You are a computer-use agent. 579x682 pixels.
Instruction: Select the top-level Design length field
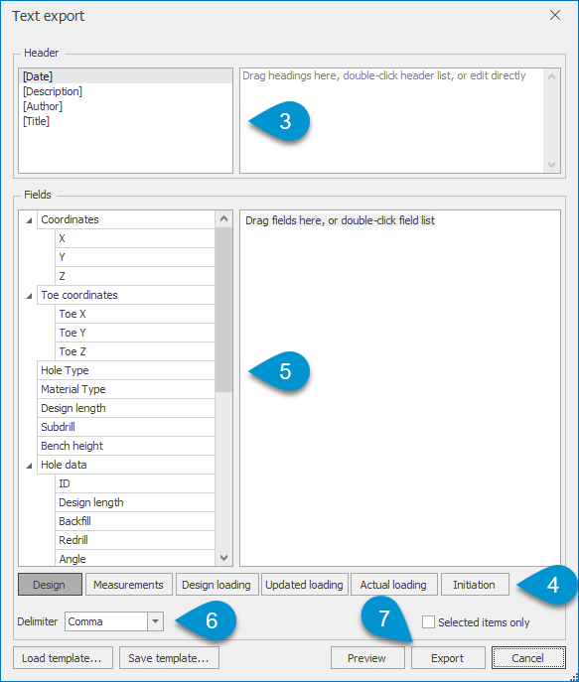[x=126, y=408]
